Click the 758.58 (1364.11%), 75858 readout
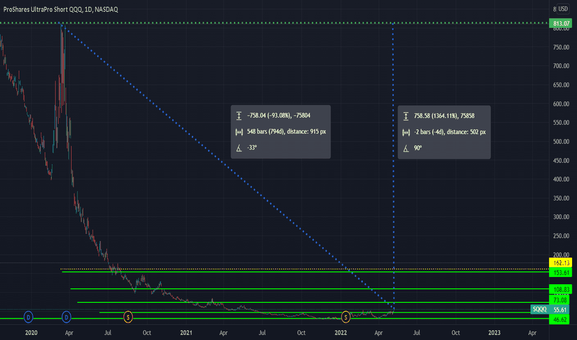577x340 pixels. tap(444, 116)
